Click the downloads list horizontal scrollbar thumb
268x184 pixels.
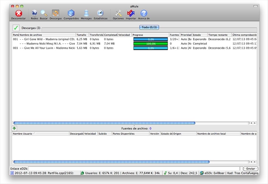[104, 123]
